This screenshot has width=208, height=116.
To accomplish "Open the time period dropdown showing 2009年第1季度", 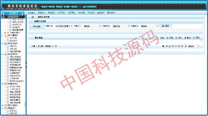I will pos(64,26).
